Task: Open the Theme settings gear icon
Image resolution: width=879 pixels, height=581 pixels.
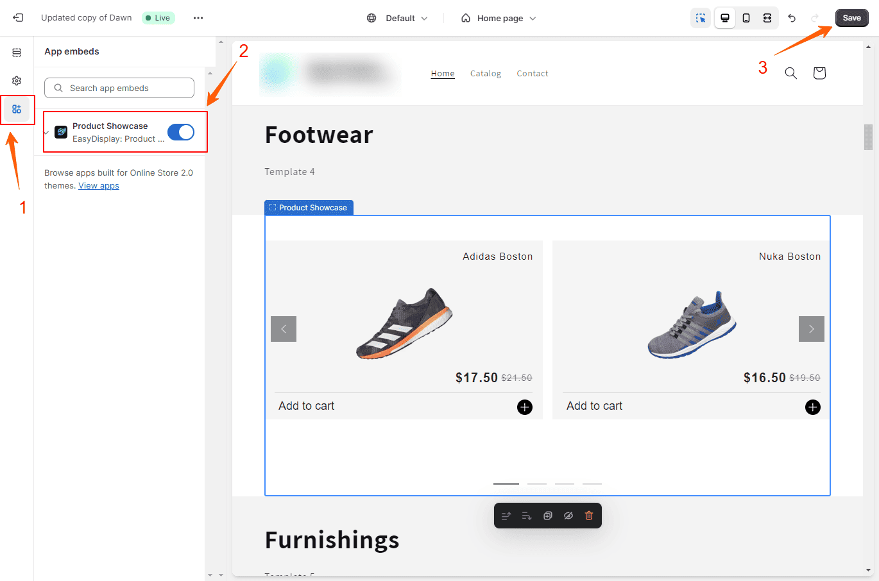Action: click(17, 81)
